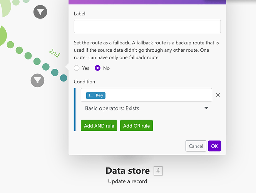The image size is (256, 193).
Task: Click the 'Update a record' subtitle
Action: click(127, 181)
